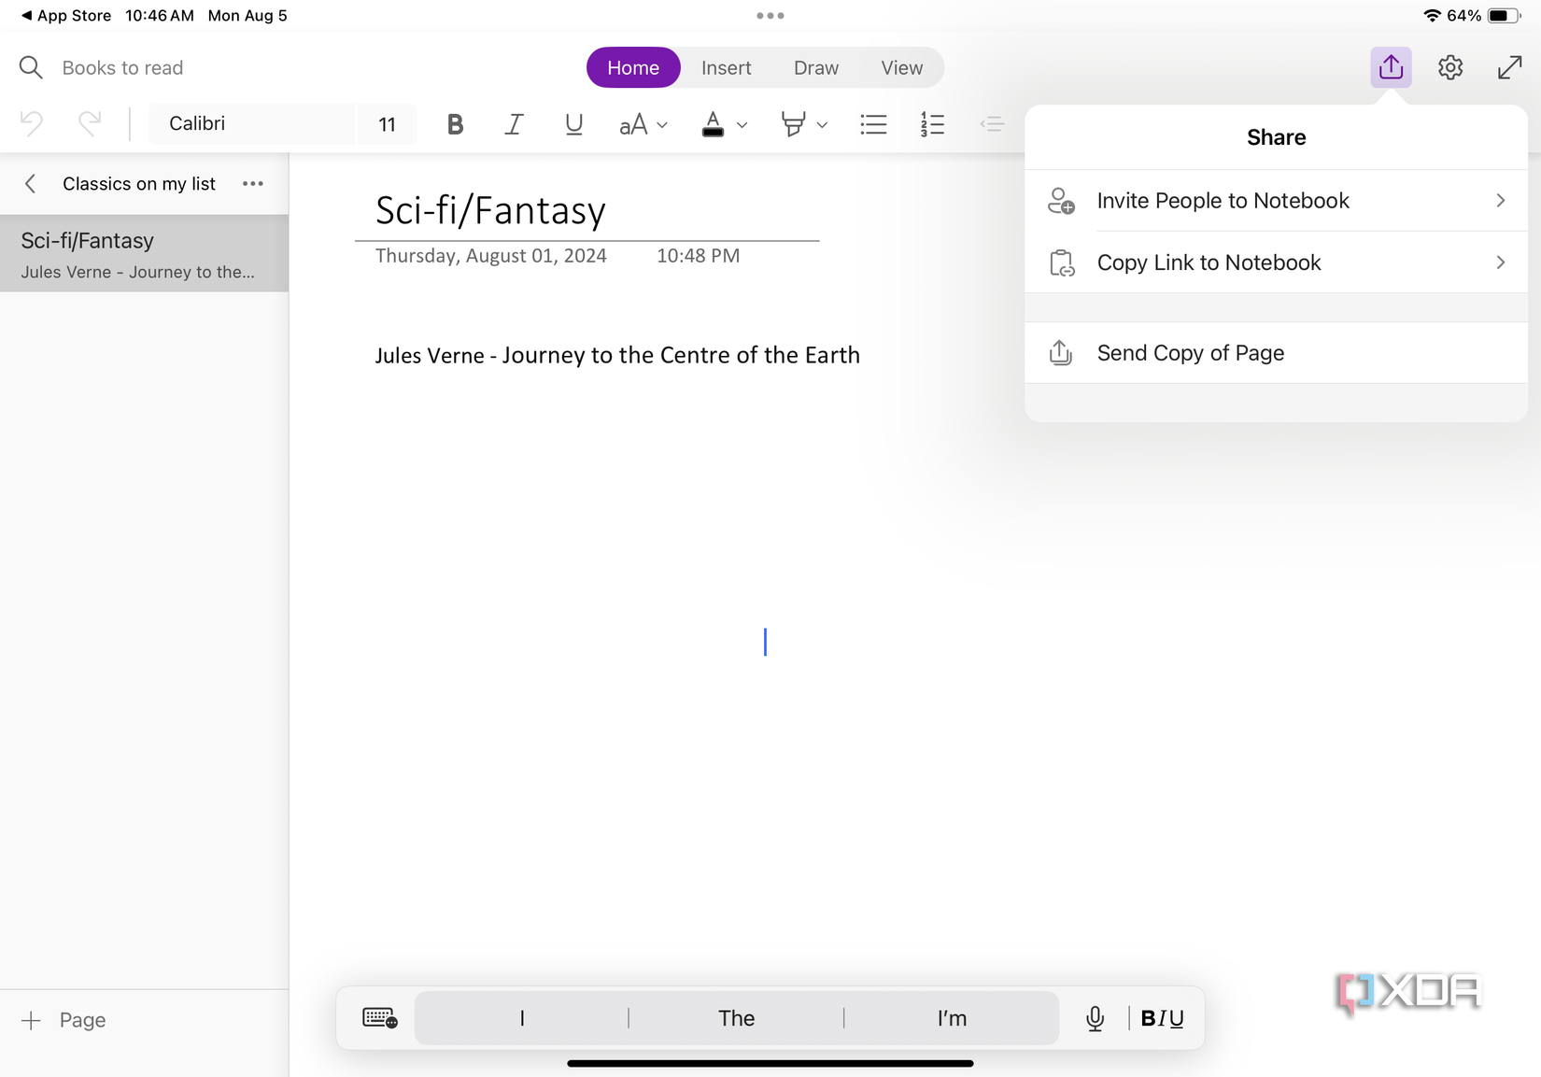
Task: Switch to the Insert tab
Action: (727, 67)
